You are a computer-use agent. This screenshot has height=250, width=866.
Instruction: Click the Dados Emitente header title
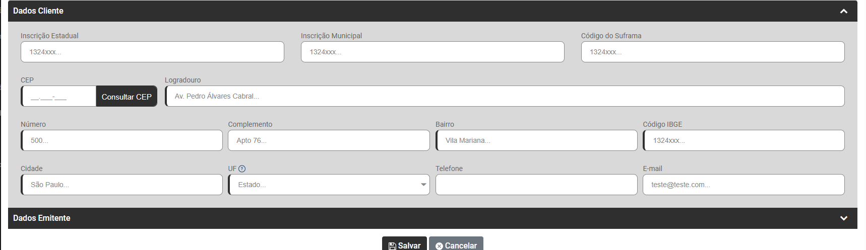(x=42, y=218)
